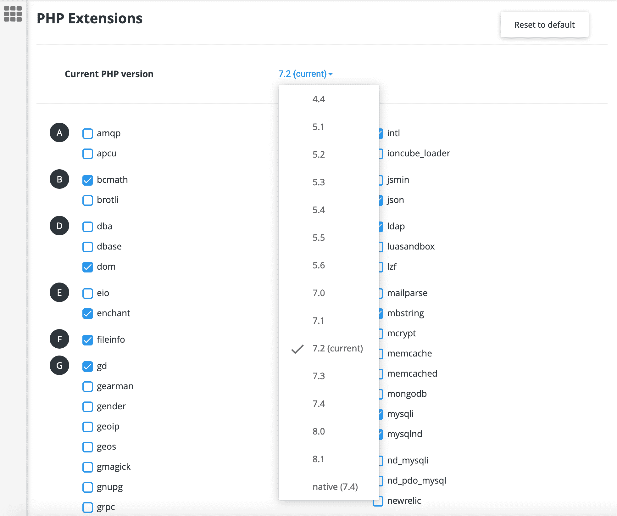Screen dimensions: 617x516
Task: Select PHP version 5.6
Action: [329, 265]
